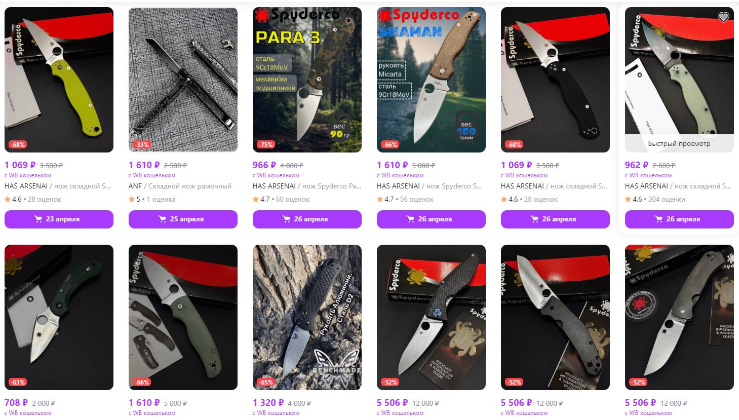Open the Spyderco SHAMAN product image
The height and width of the screenshot is (420, 739).
tap(431, 80)
